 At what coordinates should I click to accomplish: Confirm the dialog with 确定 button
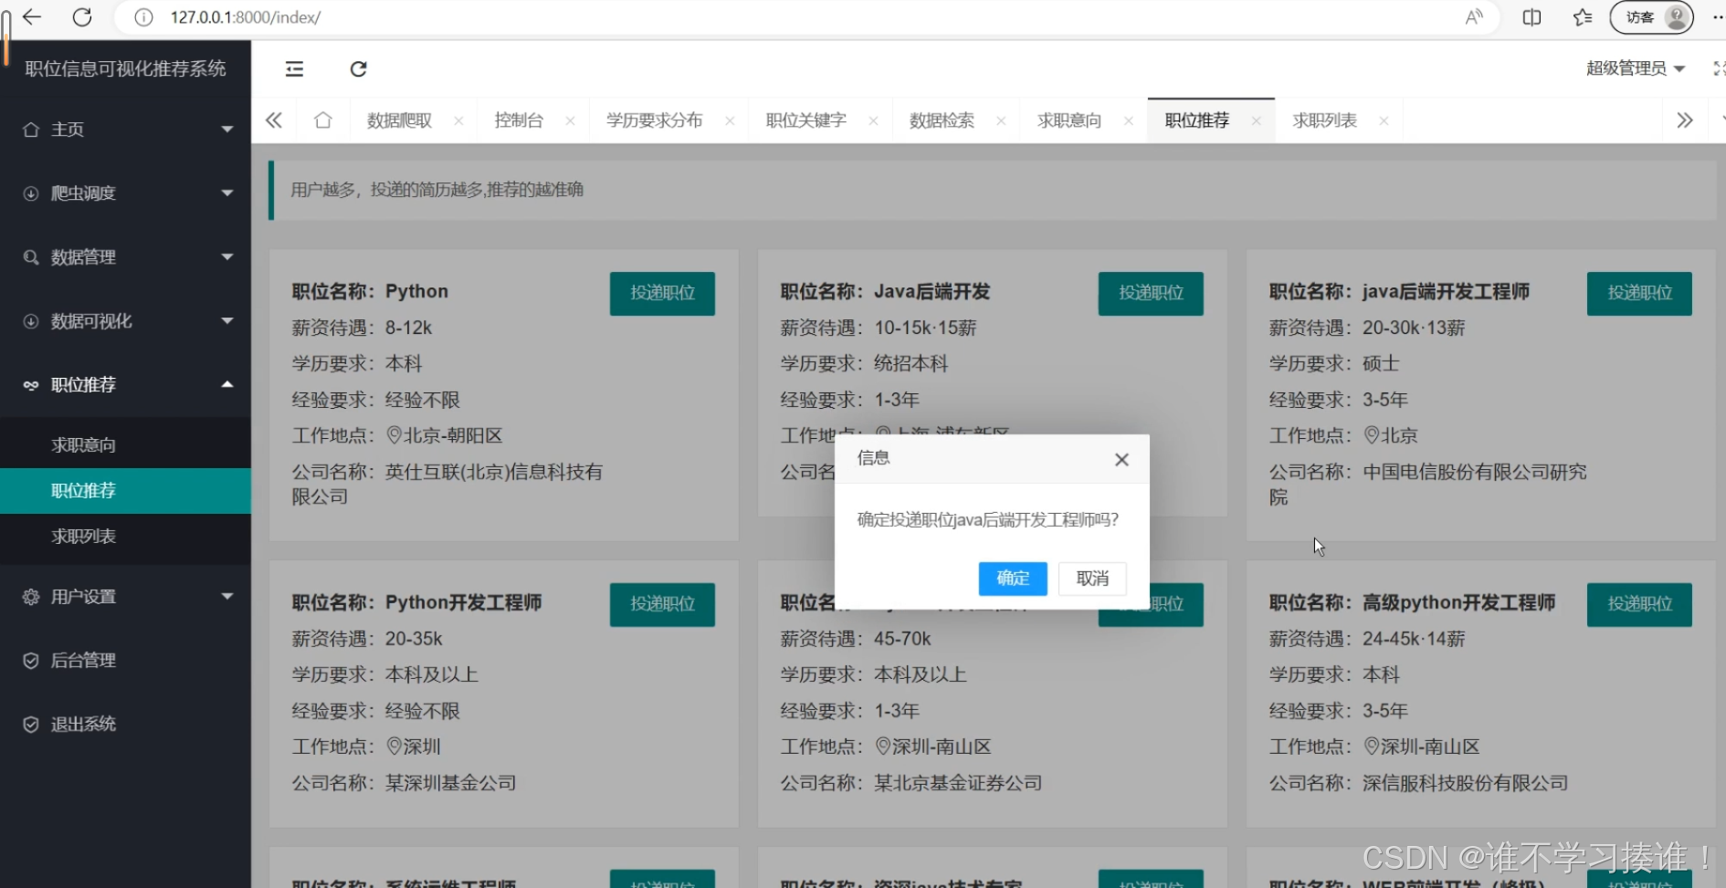(x=1013, y=579)
